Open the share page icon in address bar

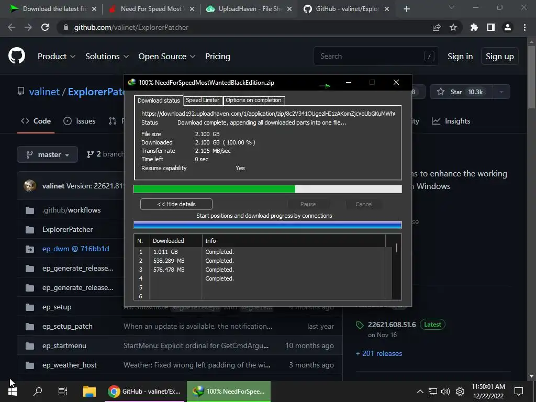tap(437, 27)
